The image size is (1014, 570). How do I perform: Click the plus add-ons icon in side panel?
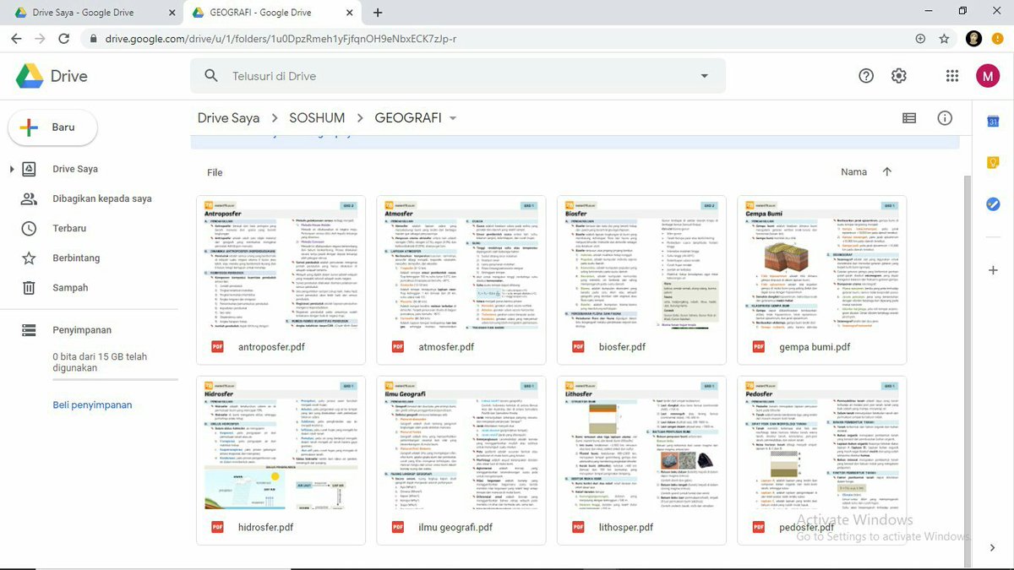(x=994, y=271)
